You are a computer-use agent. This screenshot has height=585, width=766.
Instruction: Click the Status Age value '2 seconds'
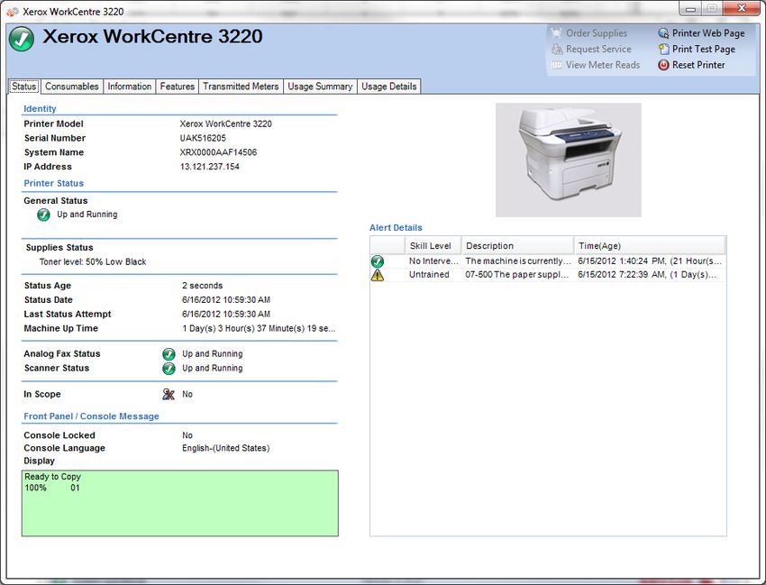pyautogui.click(x=202, y=286)
